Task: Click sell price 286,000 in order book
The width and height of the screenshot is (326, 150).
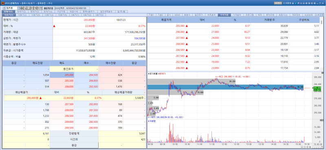Action: point(62,87)
